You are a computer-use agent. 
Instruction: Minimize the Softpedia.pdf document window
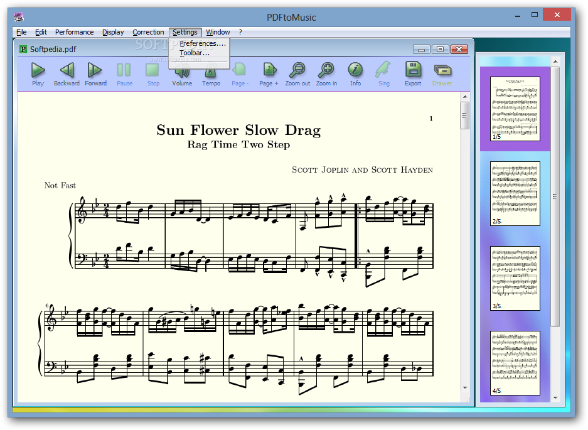point(422,50)
